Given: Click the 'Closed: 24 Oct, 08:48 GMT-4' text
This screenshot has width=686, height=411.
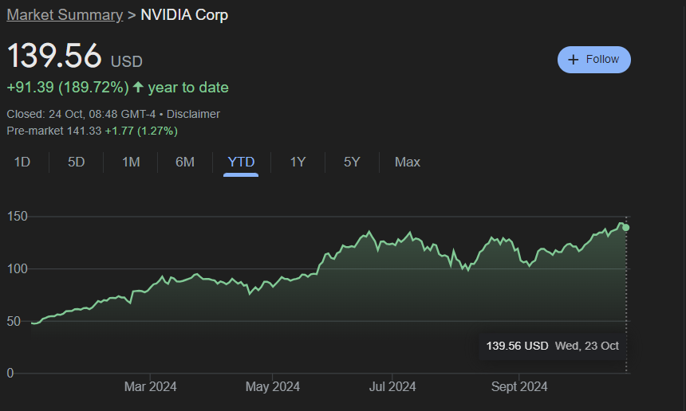Looking at the screenshot, I should [x=81, y=114].
